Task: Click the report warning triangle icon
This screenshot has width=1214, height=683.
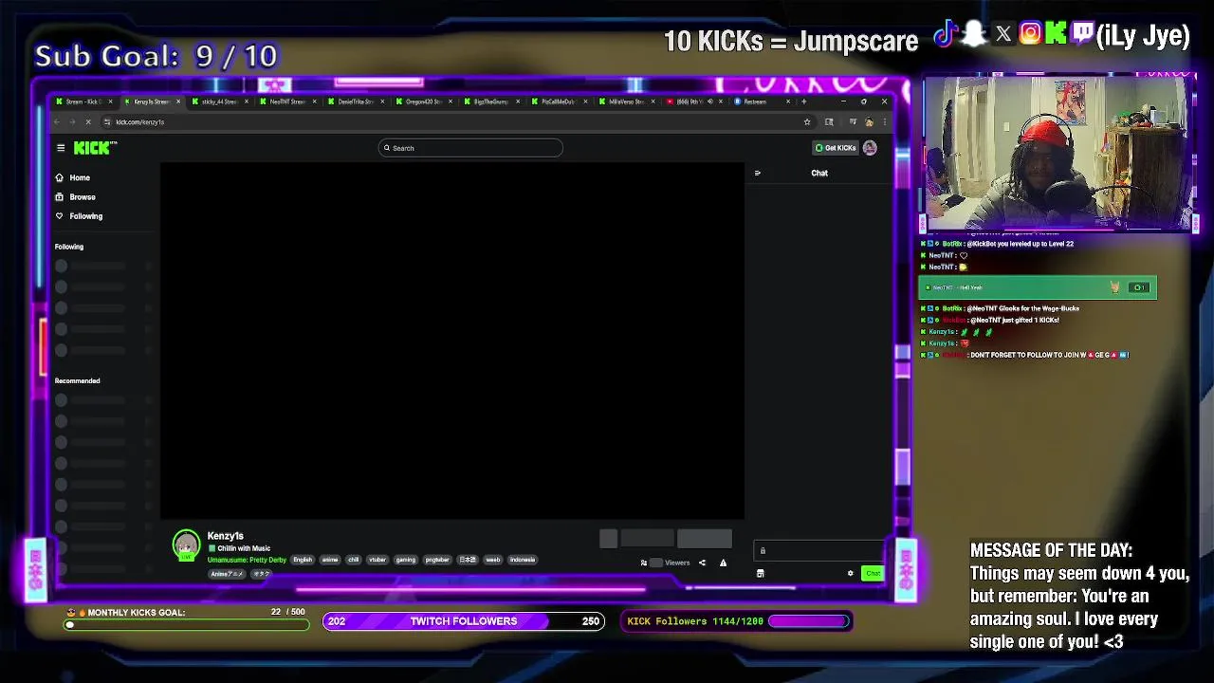Action: (723, 563)
